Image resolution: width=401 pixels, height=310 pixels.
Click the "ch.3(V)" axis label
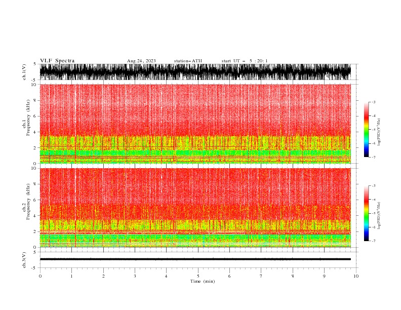click(24, 260)
